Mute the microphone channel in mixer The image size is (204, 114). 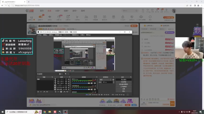click(x=92, y=83)
